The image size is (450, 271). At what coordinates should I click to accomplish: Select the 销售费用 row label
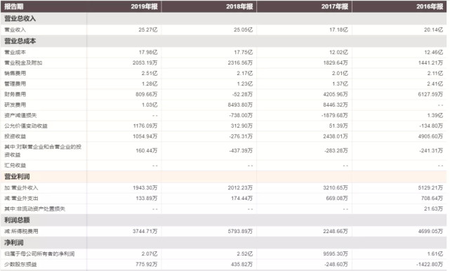coord(15,73)
